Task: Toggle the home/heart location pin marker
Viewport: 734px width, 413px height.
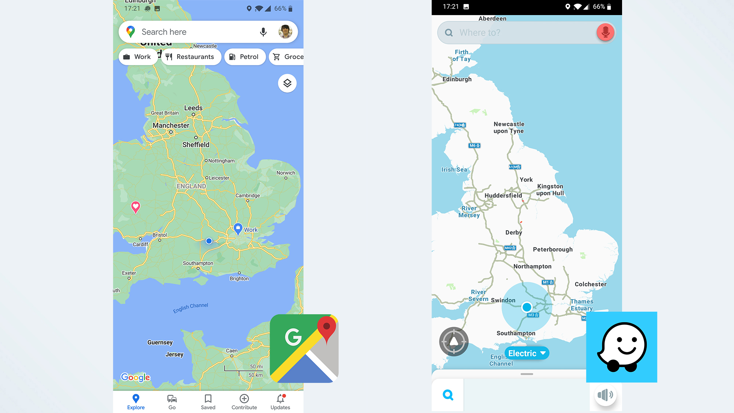Action: [x=135, y=207]
